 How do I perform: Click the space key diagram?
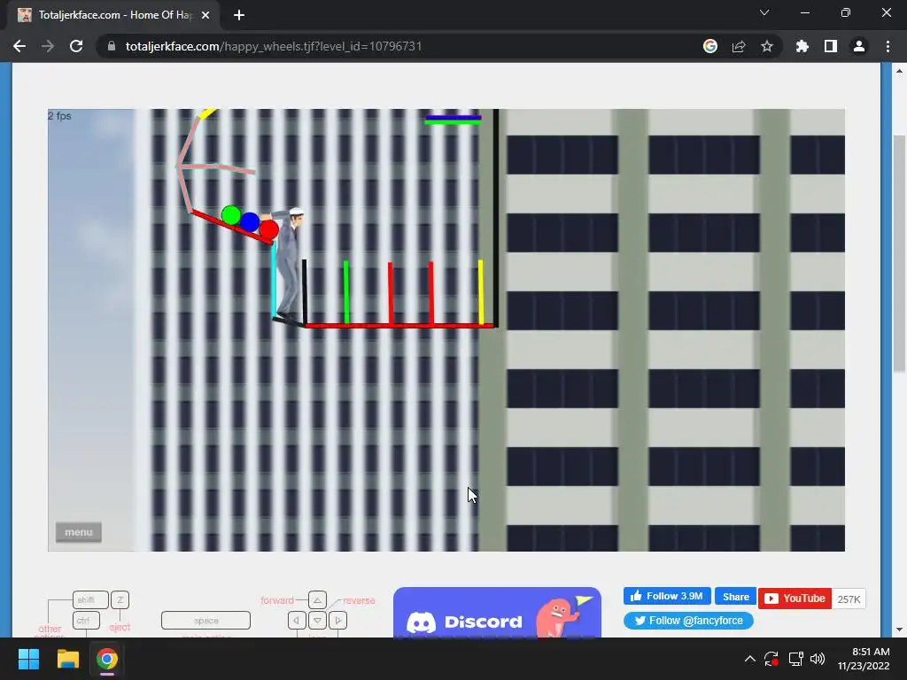205,621
